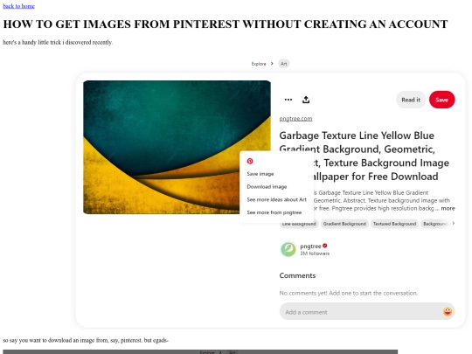Click the pngtree profile avatar
Viewport: 472px width, 354px height.
click(x=288, y=249)
